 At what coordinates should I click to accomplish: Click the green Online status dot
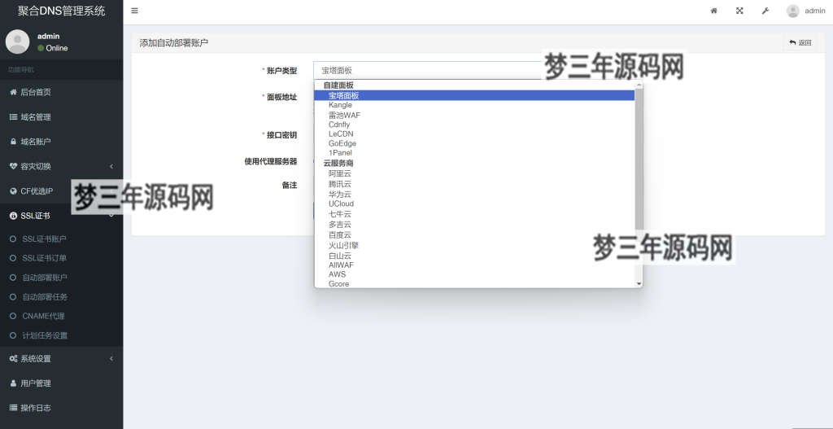[41, 48]
